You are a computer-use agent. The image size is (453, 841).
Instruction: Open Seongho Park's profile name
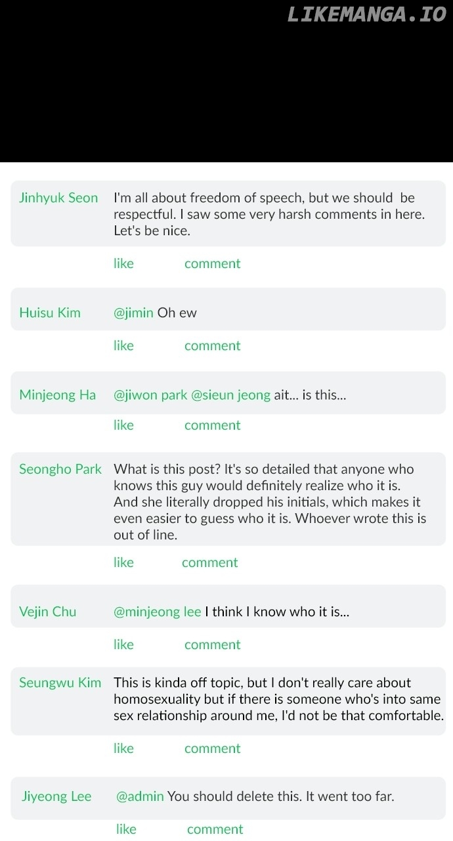(60, 469)
